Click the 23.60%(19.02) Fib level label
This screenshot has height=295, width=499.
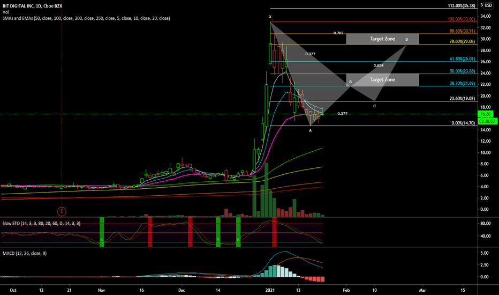click(x=462, y=99)
